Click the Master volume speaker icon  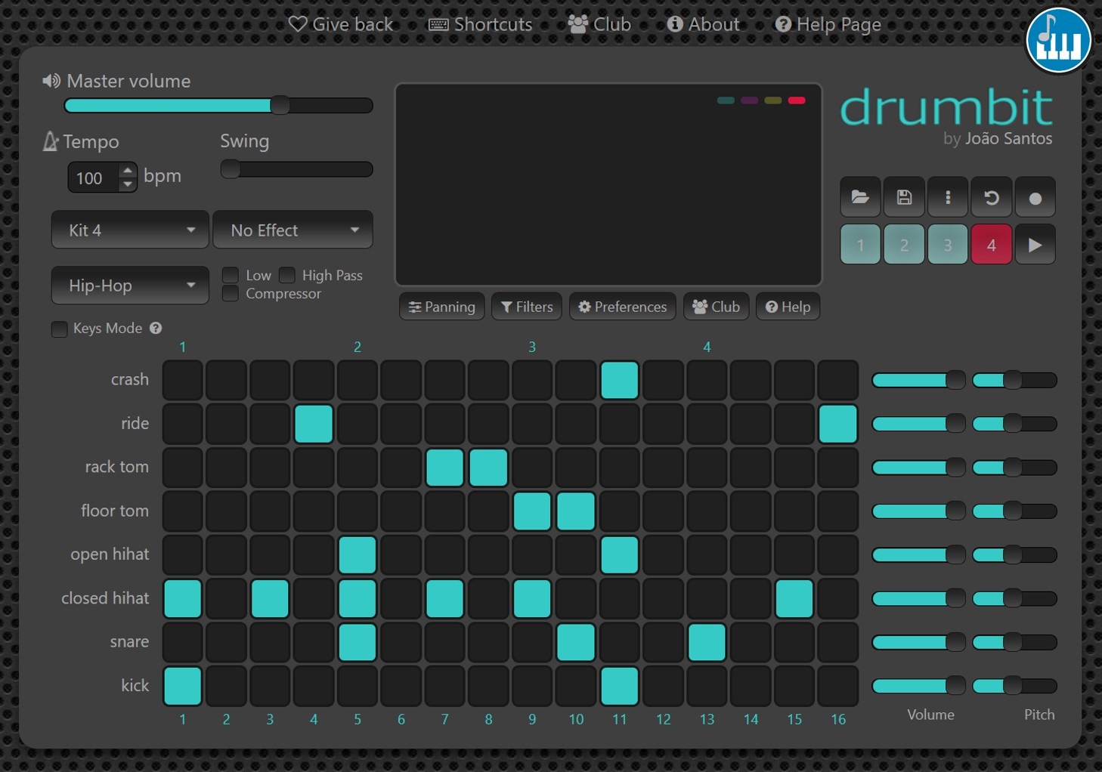point(51,81)
